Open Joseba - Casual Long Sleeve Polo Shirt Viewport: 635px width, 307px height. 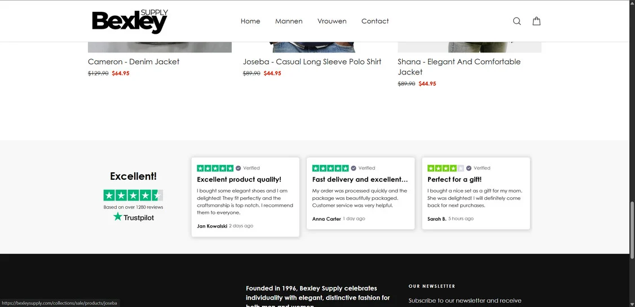312,61
